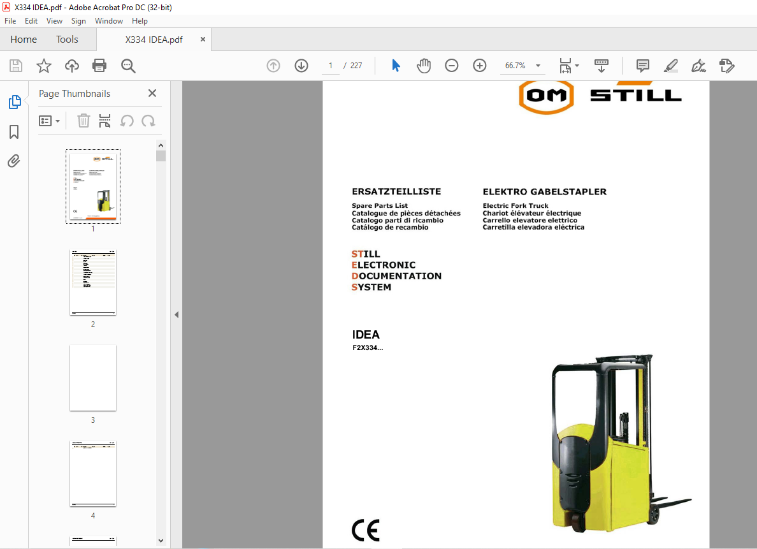
Task: Open the Help menu
Action: click(140, 21)
